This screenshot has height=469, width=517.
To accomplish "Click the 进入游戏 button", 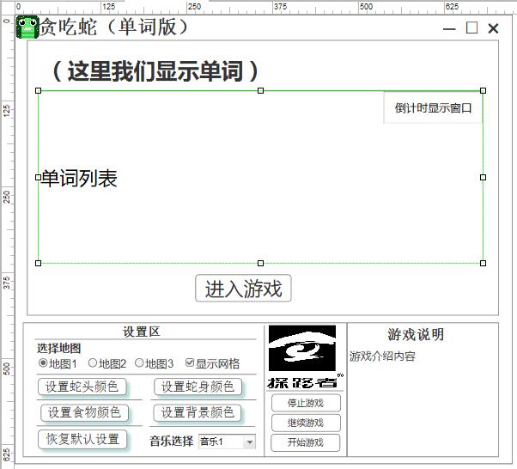I will coord(243,289).
